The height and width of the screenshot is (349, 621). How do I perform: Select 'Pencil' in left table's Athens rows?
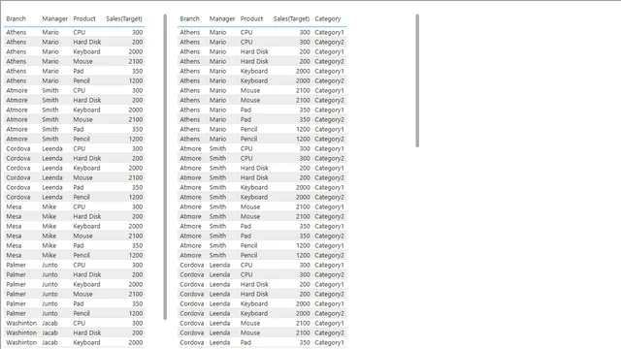[82, 80]
